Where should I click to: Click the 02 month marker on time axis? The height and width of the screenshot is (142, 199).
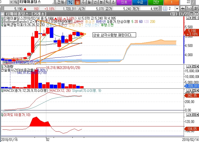[48, 140]
